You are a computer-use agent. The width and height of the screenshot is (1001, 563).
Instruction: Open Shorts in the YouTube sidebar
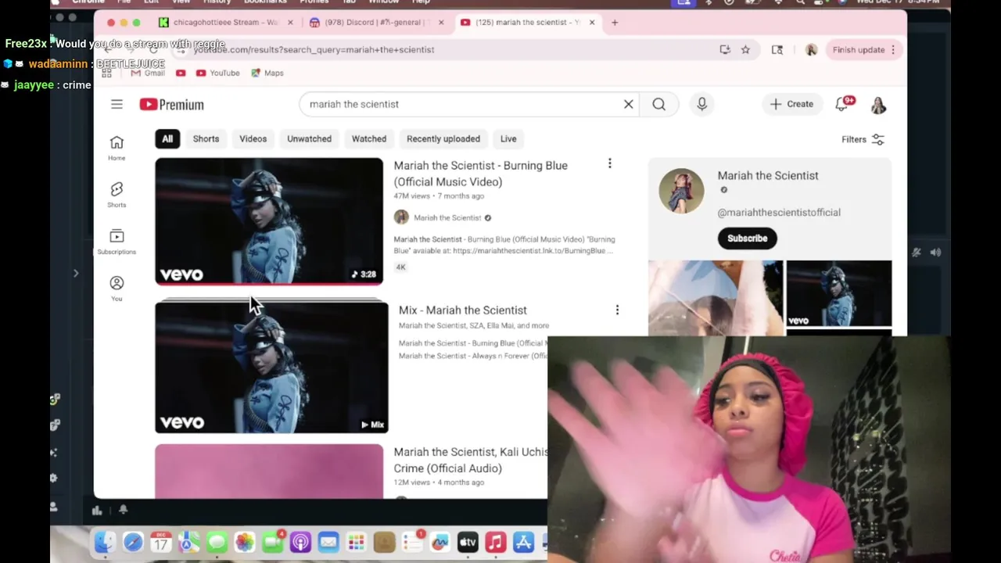point(117,194)
